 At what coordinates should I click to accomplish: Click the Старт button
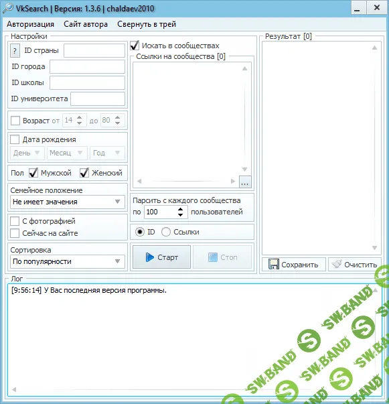point(161,257)
